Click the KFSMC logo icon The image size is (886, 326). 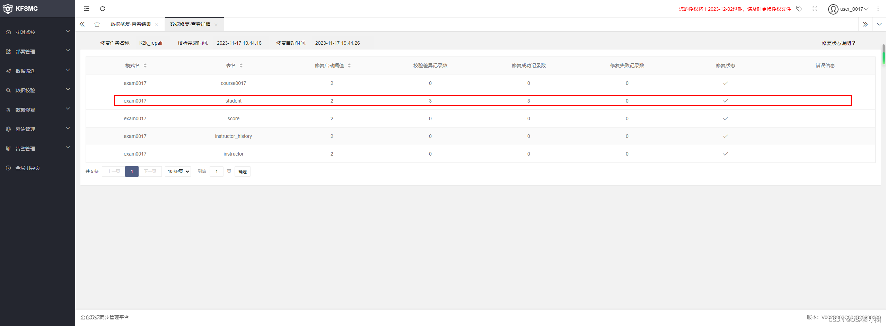click(8, 9)
